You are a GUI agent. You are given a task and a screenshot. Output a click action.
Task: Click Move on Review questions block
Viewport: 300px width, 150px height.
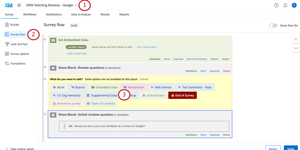[203, 71]
